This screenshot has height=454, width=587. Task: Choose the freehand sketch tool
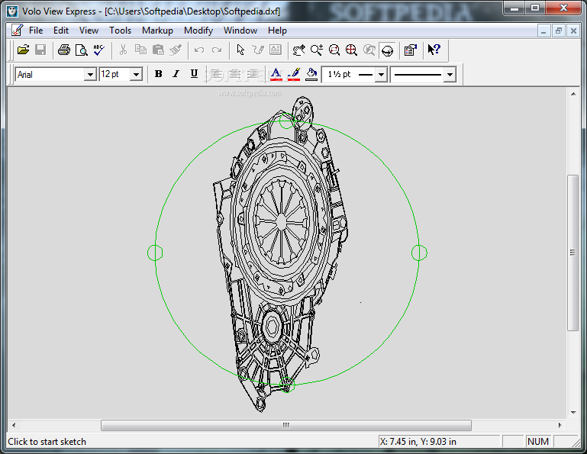[x=258, y=50]
